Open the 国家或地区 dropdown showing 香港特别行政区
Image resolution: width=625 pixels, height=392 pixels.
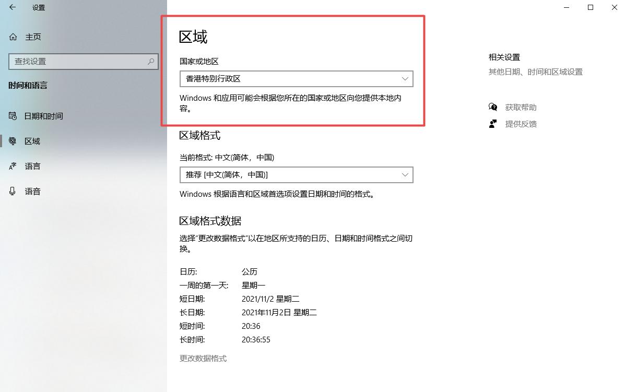pos(296,79)
